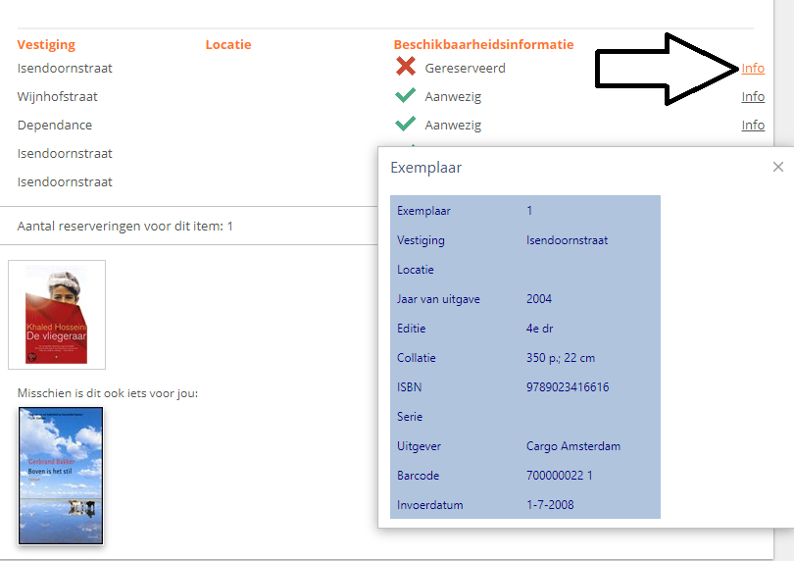Click the barcode value 700000022 1
This screenshot has height=561, width=794.
559,476
